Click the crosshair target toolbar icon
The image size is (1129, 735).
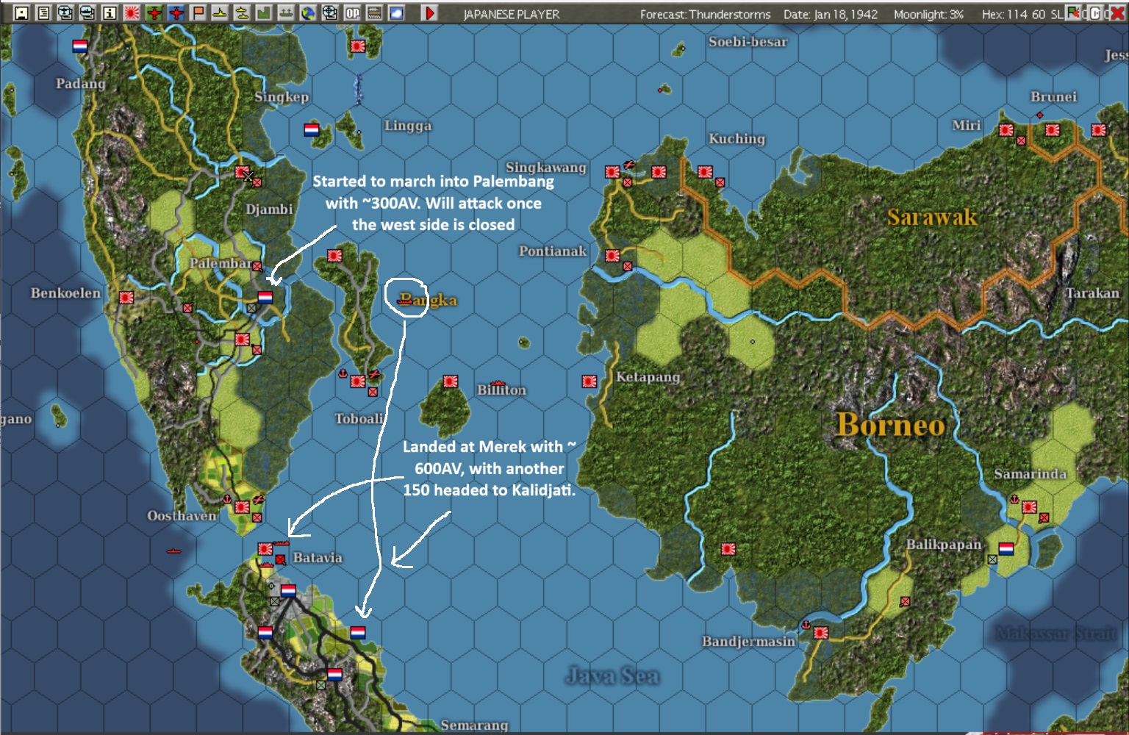[x=330, y=12]
